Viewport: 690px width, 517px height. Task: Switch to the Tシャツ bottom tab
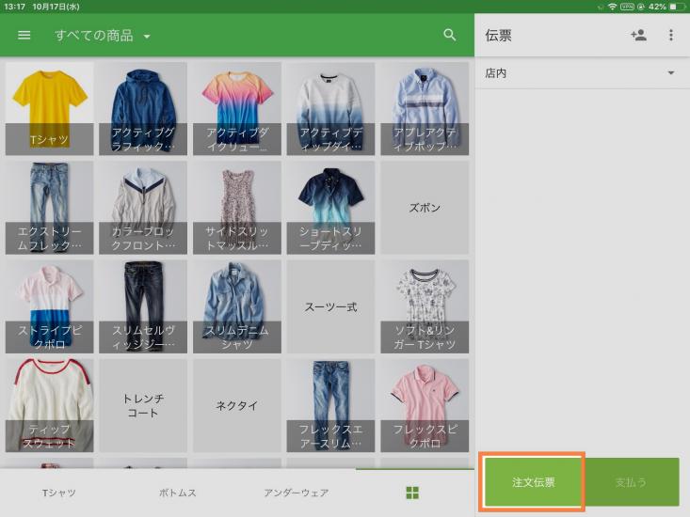pos(59,493)
